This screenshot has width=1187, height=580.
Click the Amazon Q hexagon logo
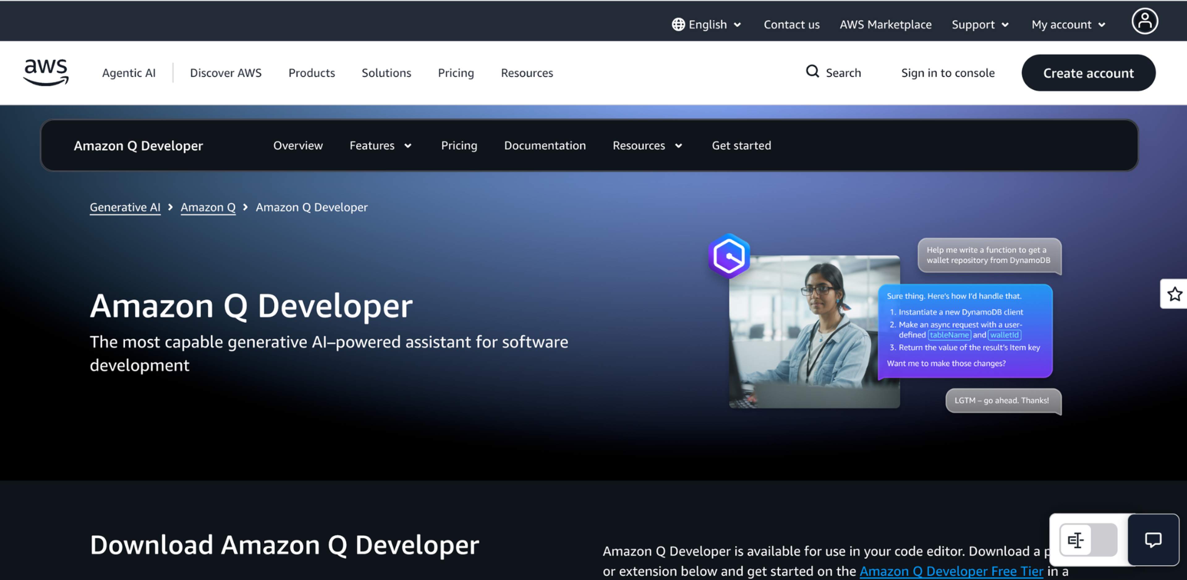click(729, 256)
